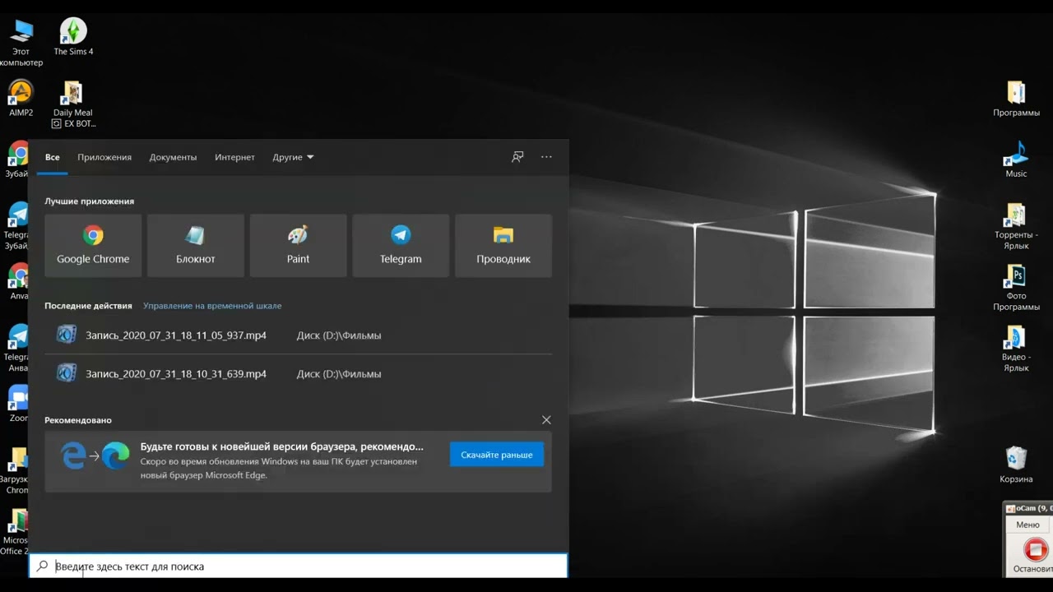Image resolution: width=1053 pixels, height=592 pixels.
Task: Switch to the Документы tab
Action: [173, 157]
